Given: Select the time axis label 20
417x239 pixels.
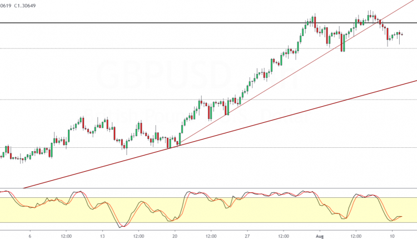Looking at the screenshot, I should click(175, 236).
